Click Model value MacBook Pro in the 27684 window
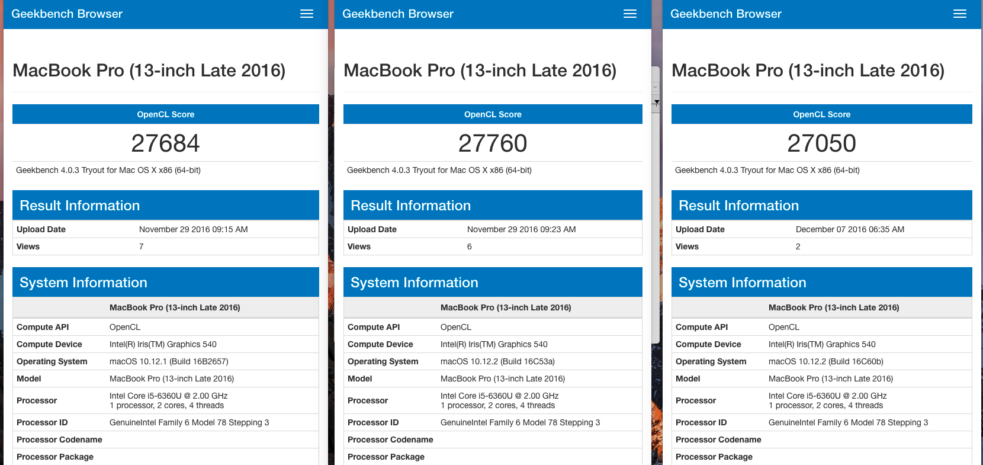The width and height of the screenshot is (983, 465). coord(172,379)
